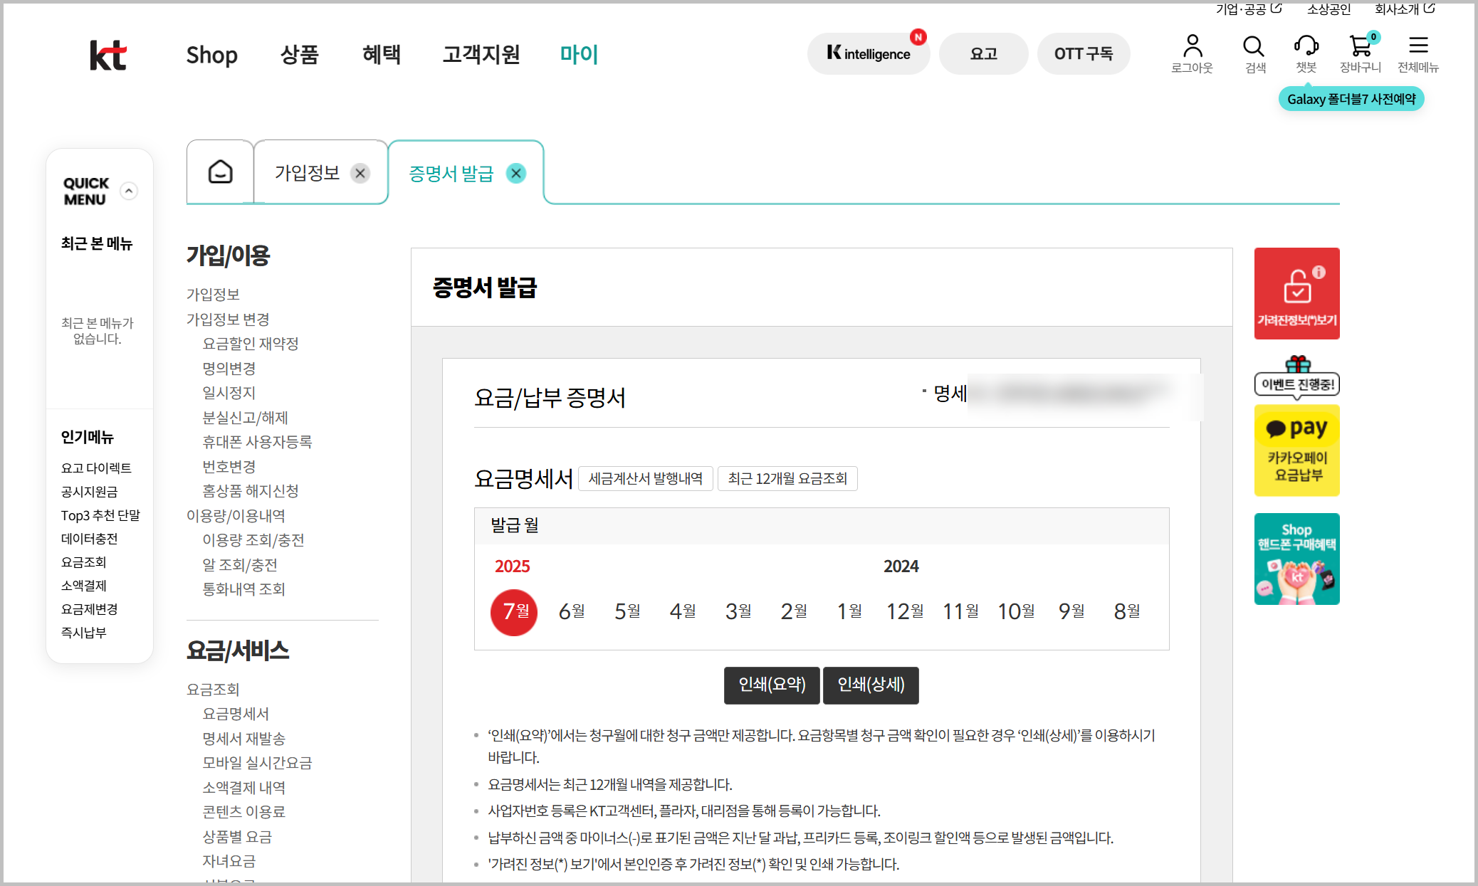Image resolution: width=1478 pixels, height=886 pixels.
Task: Open 명의변경 in the side menu
Action: click(229, 369)
